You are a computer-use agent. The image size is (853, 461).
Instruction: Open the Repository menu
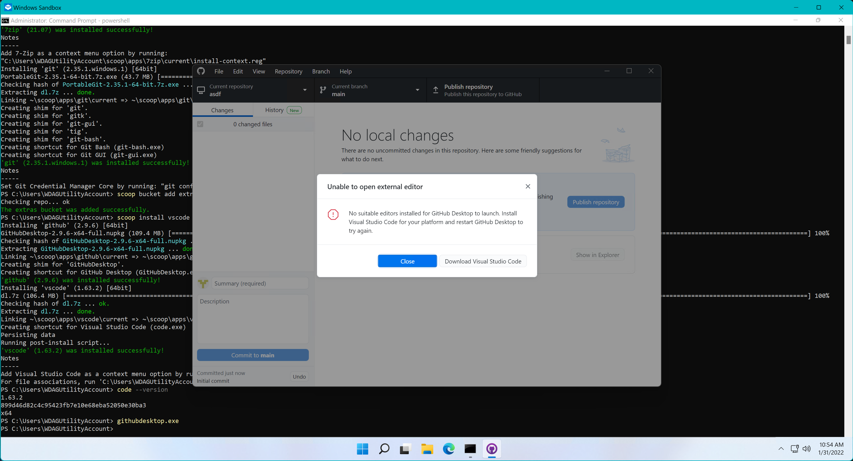[x=288, y=71]
